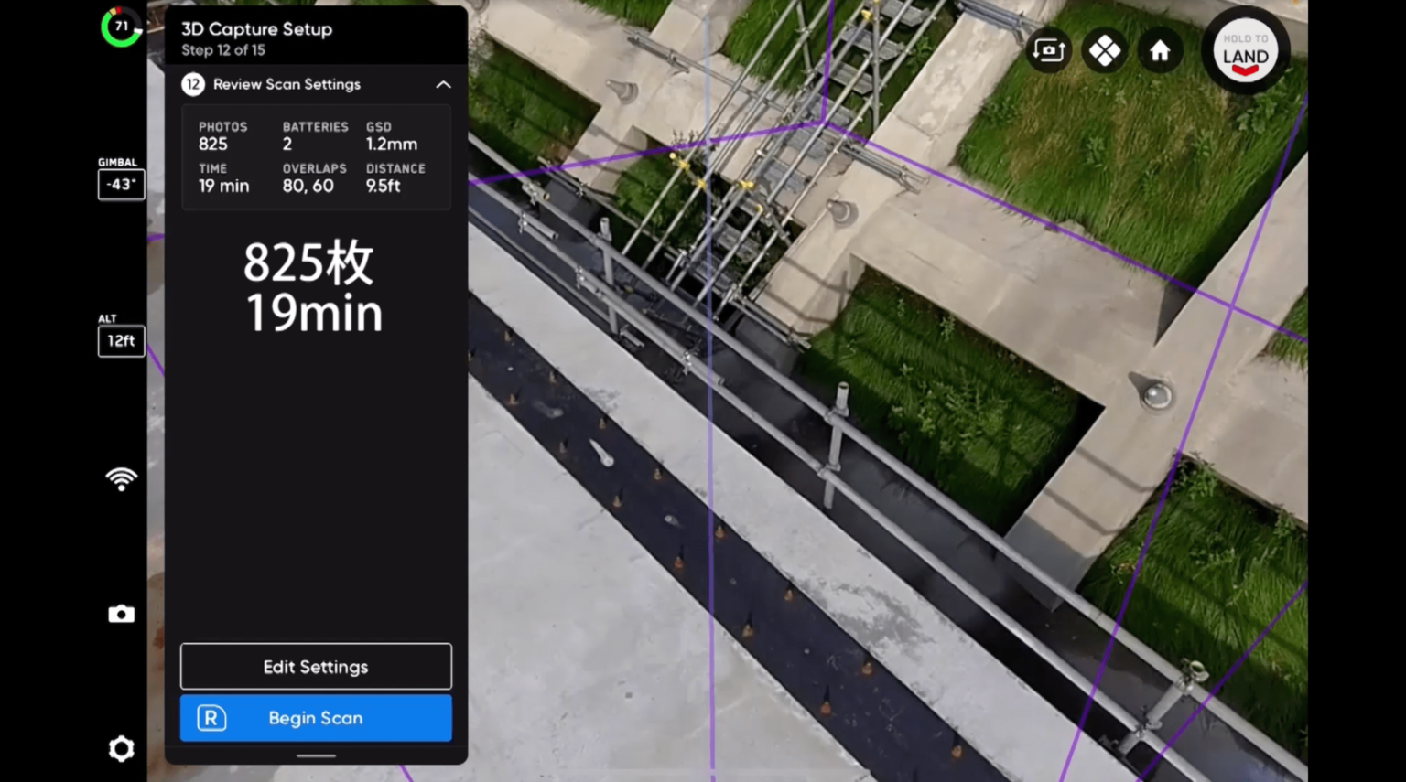Image resolution: width=1406 pixels, height=782 pixels.
Task: Click the 3D Capture Setup header
Action: (256, 28)
